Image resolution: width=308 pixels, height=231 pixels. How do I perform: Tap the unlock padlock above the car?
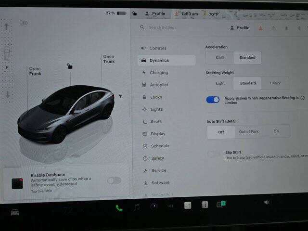(69, 66)
